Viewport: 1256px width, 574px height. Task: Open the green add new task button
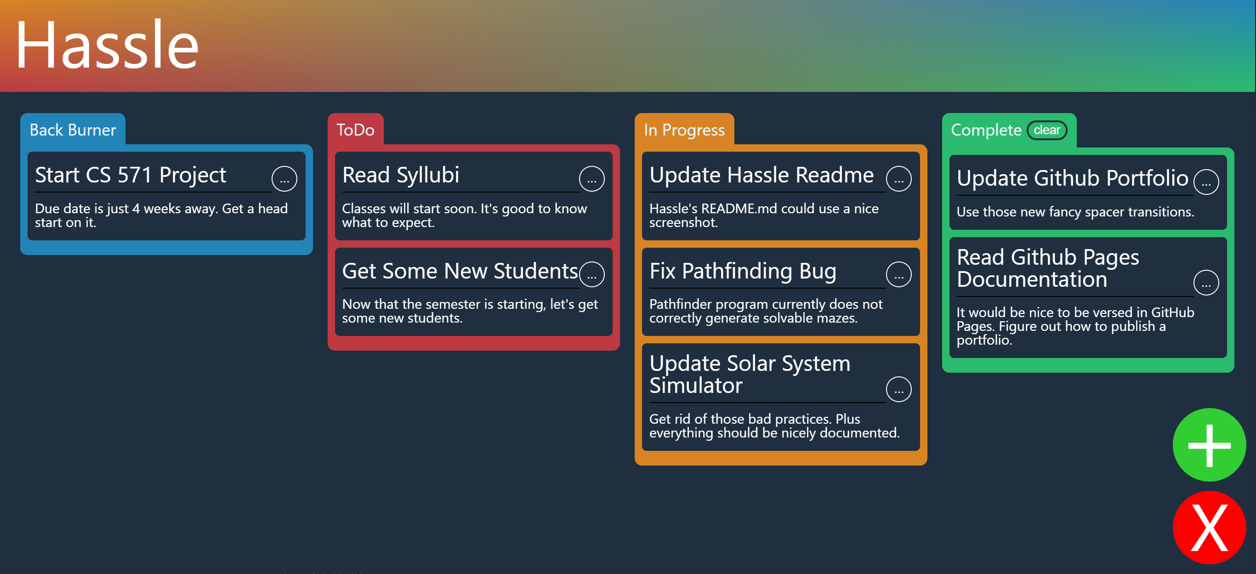[1208, 444]
